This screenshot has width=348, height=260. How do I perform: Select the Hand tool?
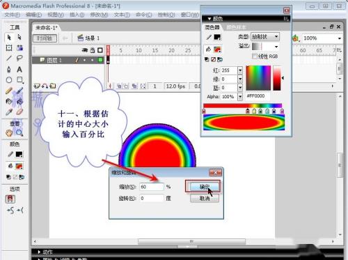[9, 133]
